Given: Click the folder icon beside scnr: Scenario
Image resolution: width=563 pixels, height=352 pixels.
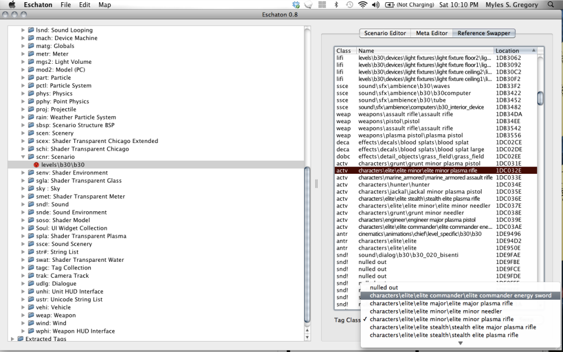Looking at the screenshot, I should [31, 157].
